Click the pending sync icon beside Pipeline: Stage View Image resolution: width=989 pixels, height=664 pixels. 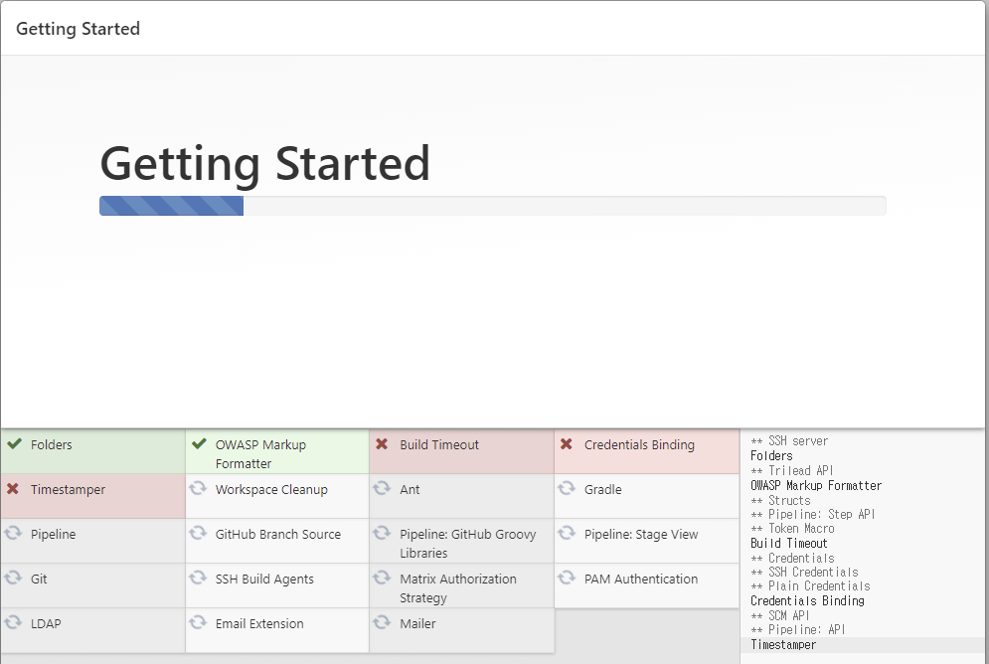(x=567, y=533)
